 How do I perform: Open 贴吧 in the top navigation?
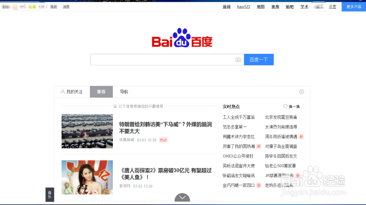click(290, 7)
